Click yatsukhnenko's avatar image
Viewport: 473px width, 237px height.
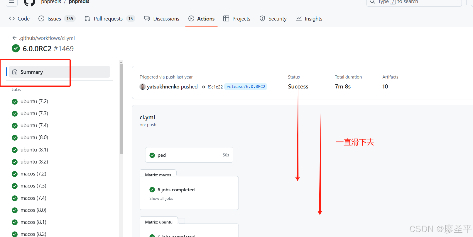click(143, 87)
